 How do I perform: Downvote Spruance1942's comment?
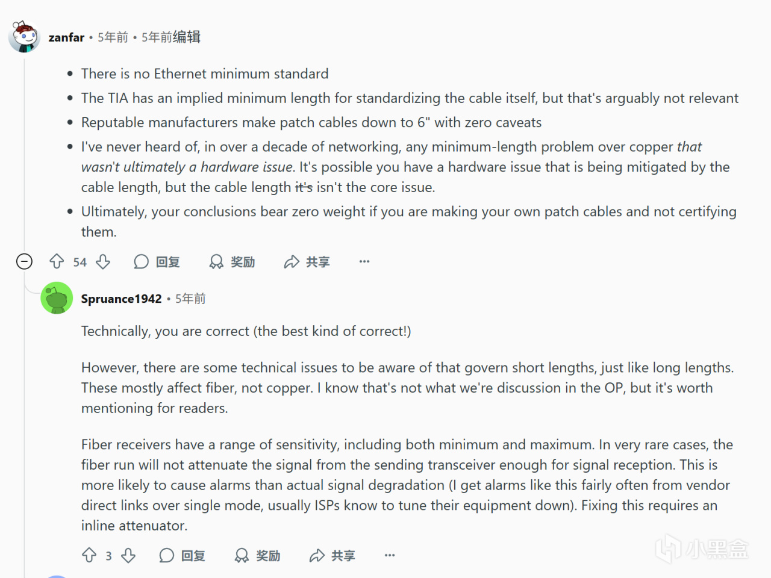(x=128, y=555)
